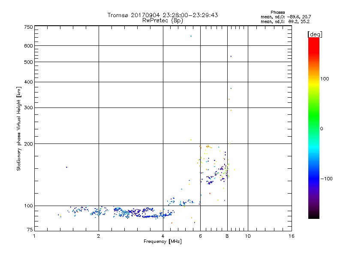The width and height of the screenshot is (343, 257).
Task: Click the RwPretec (8p) subtitle
Action: coord(162,21)
